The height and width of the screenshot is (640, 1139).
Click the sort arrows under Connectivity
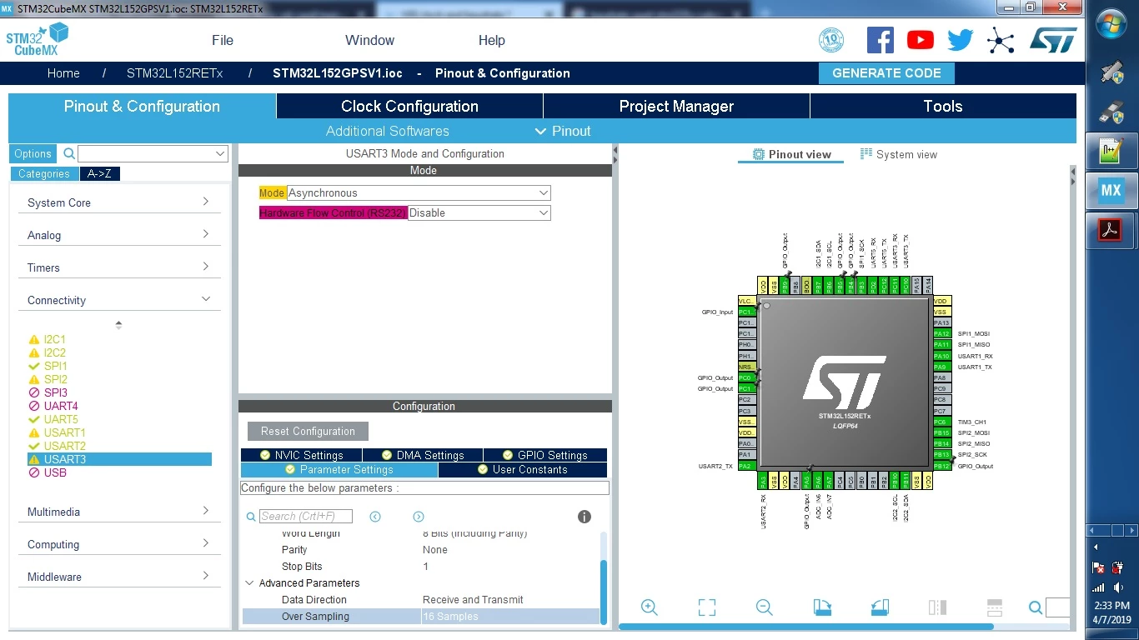coord(118,324)
